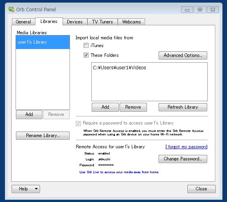Open the Devices tab

point(75,22)
